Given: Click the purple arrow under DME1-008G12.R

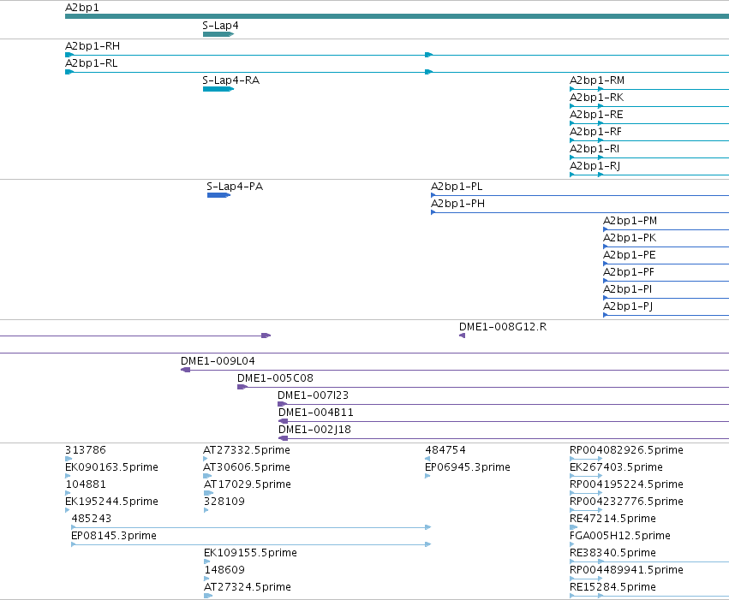Looking at the screenshot, I should click(x=462, y=336).
